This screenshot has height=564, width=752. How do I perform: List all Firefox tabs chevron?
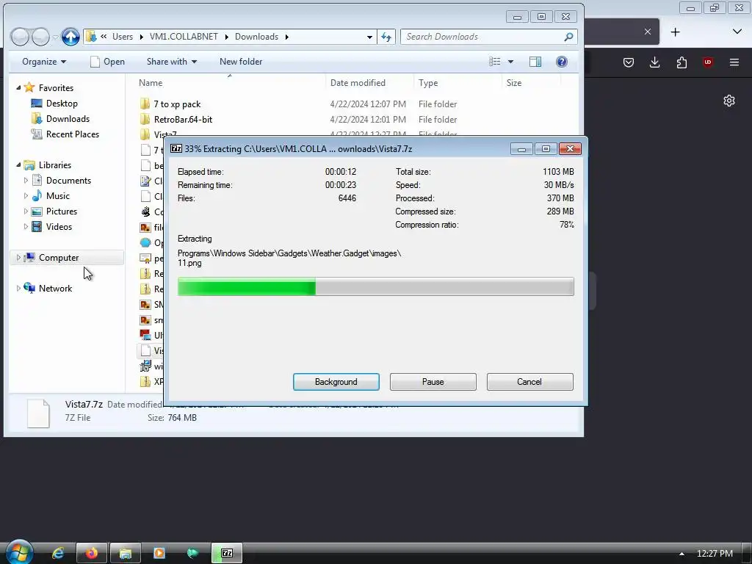tap(737, 32)
